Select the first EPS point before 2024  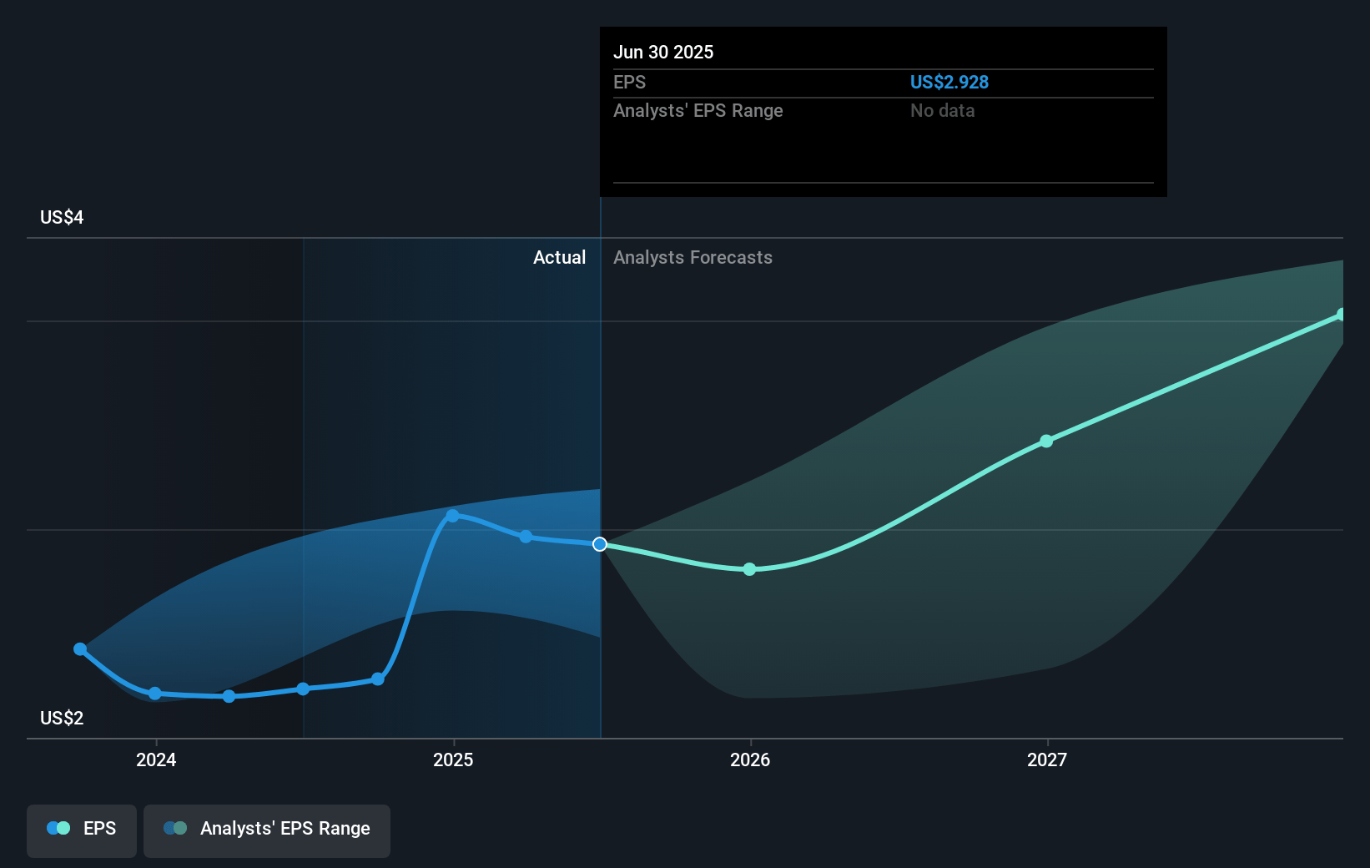click(80, 648)
